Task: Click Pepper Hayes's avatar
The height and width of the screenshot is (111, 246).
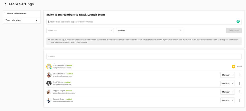Action: pyautogui.click(x=49, y=92)
